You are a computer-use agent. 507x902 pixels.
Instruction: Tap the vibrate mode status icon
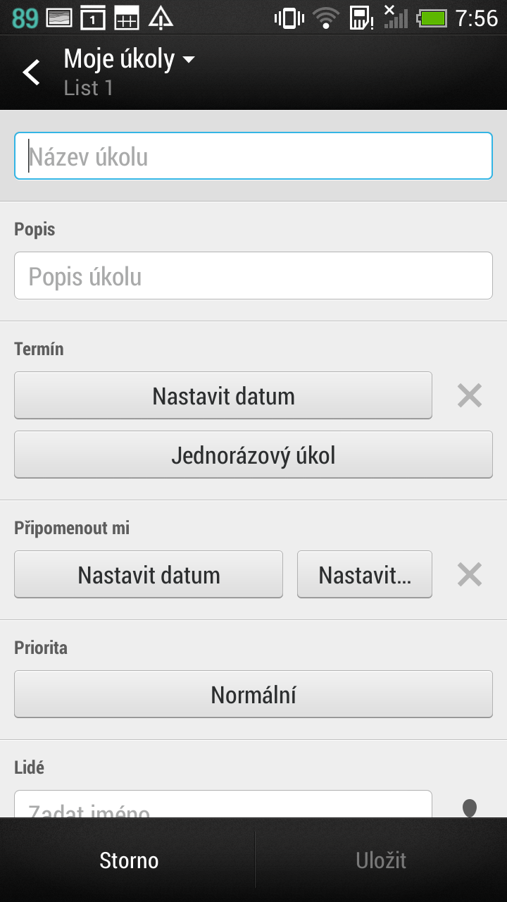pos(289,18)
